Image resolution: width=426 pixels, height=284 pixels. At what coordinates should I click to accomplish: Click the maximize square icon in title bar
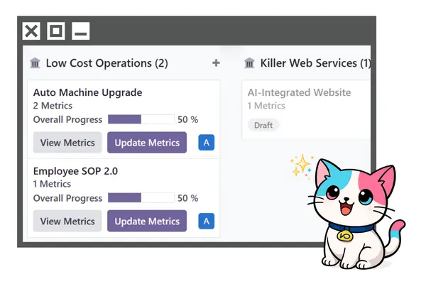pos(56,31)
